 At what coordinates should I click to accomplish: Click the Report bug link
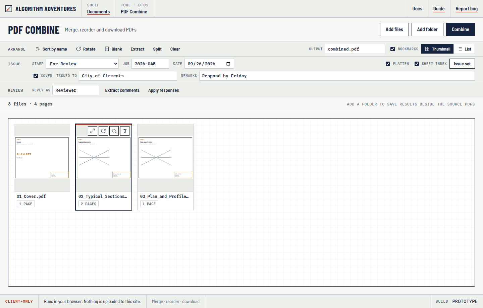[x=467, y=9]
